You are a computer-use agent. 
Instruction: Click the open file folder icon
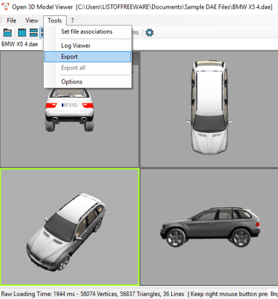pos(7,33)
